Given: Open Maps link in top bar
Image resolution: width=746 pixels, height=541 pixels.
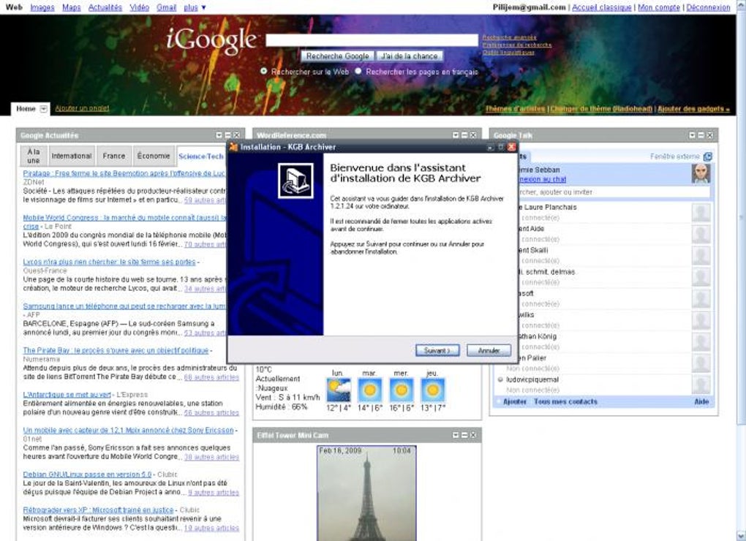Looking at the screenshot, I should tap(72, 7).
